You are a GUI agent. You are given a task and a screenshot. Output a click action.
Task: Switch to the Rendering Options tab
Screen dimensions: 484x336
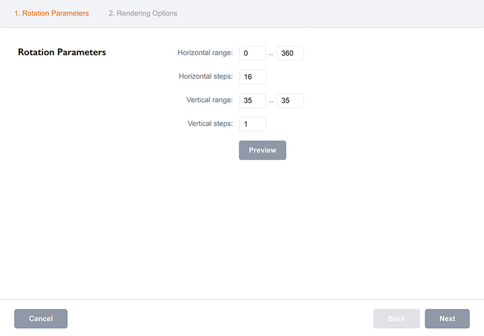coord(143,13)
